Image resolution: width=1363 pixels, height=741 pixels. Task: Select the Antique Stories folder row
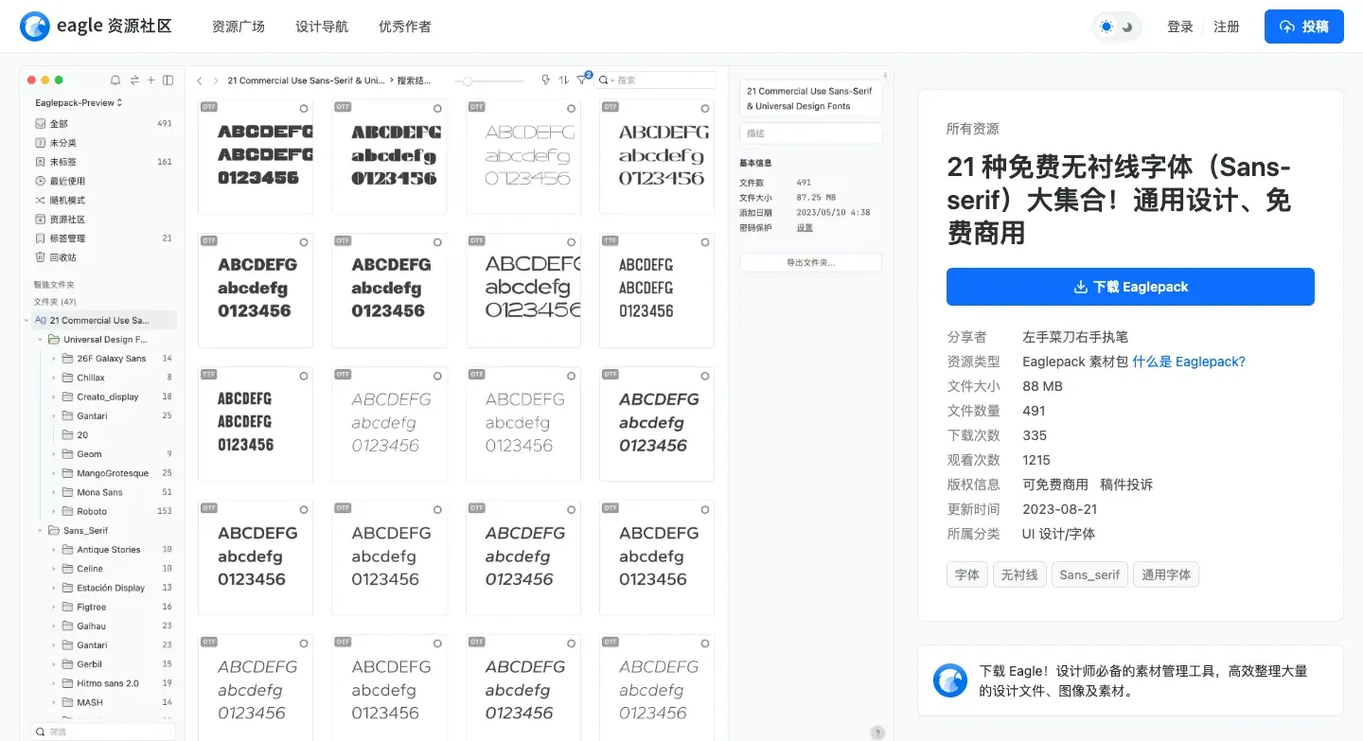pyautogui.click(x=112, y=549)
